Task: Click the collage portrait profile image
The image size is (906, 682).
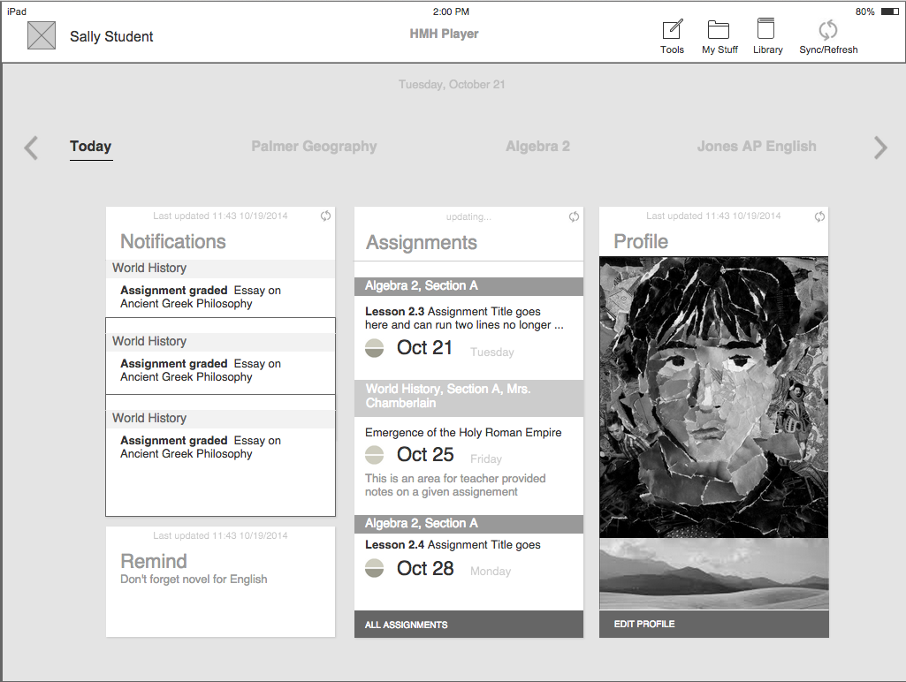Action: click(x=713, y=398)
